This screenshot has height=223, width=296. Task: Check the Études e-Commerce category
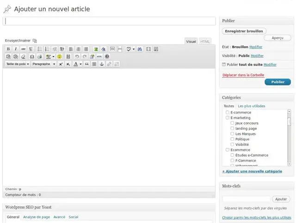pos(232,155)
